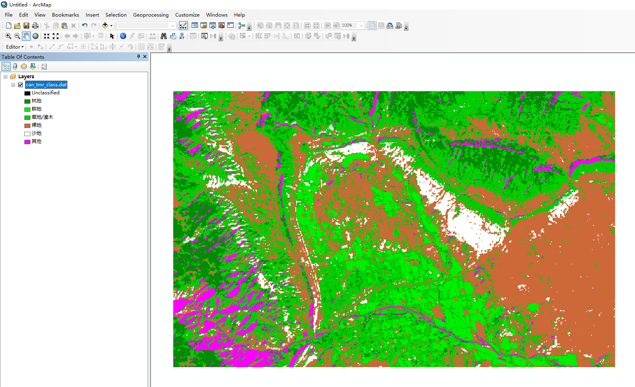Click the magenta swatch for 其他 class

tap(27, 141)
